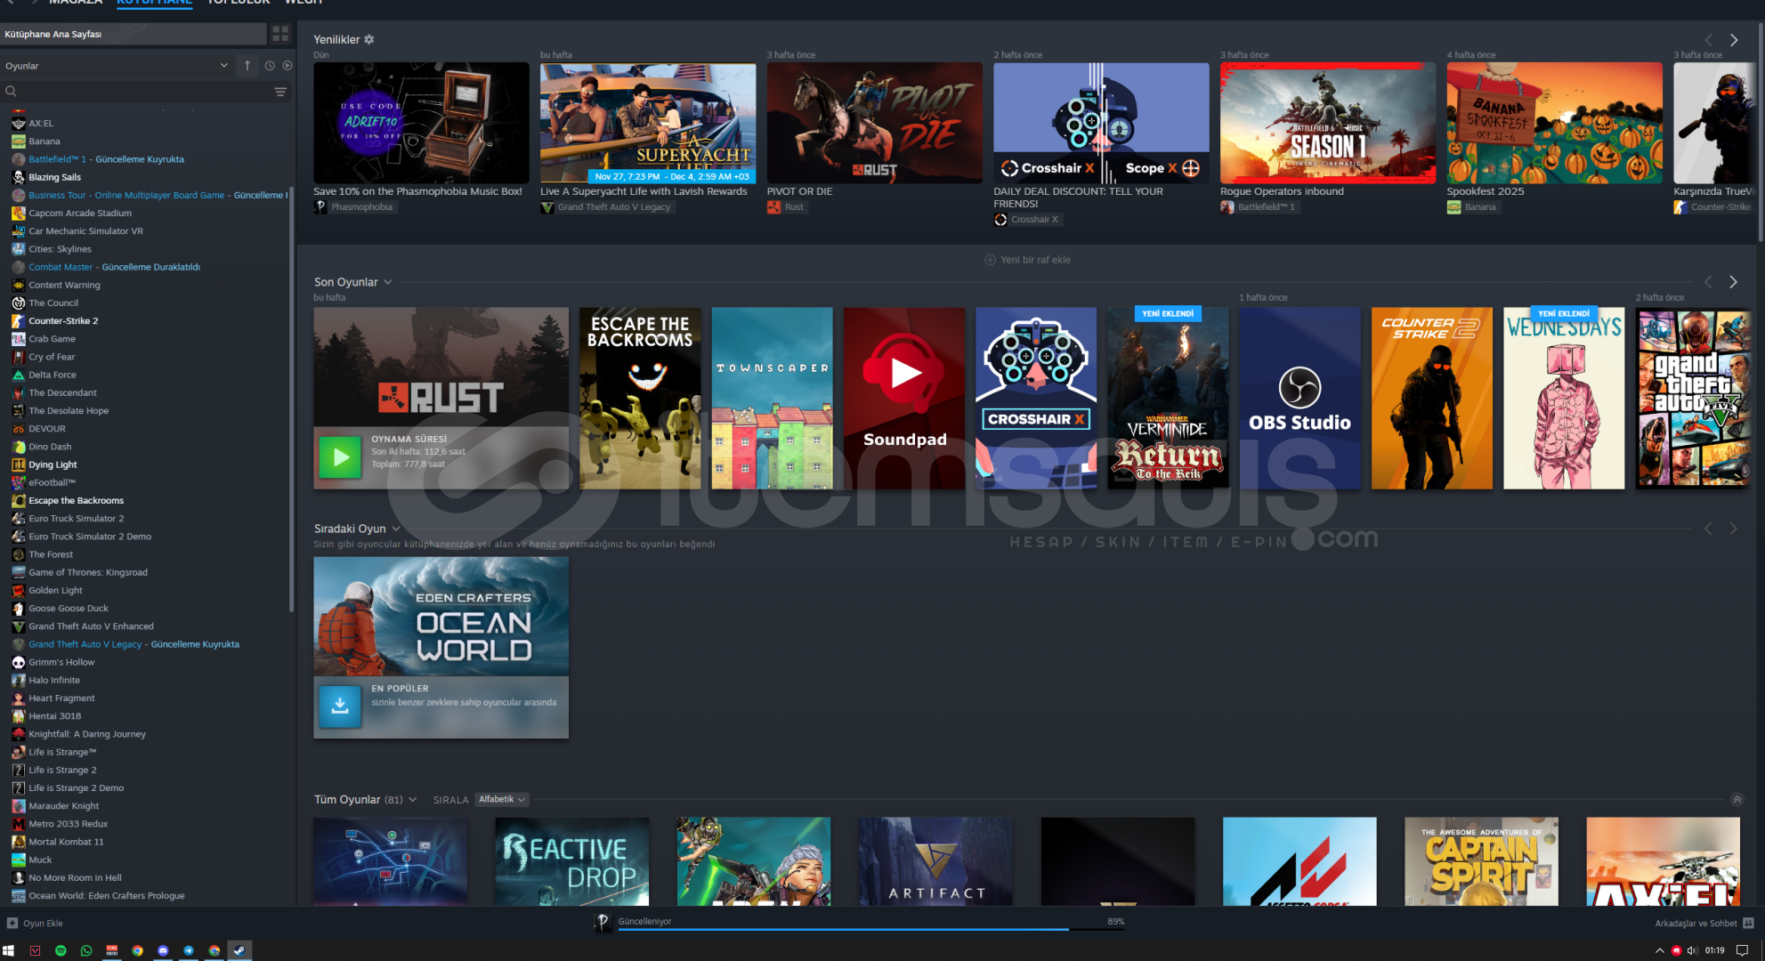Click the collections grid view icon
This screenshot has width=1765, height=961.
pyautogui.click(x=280, y=34)
